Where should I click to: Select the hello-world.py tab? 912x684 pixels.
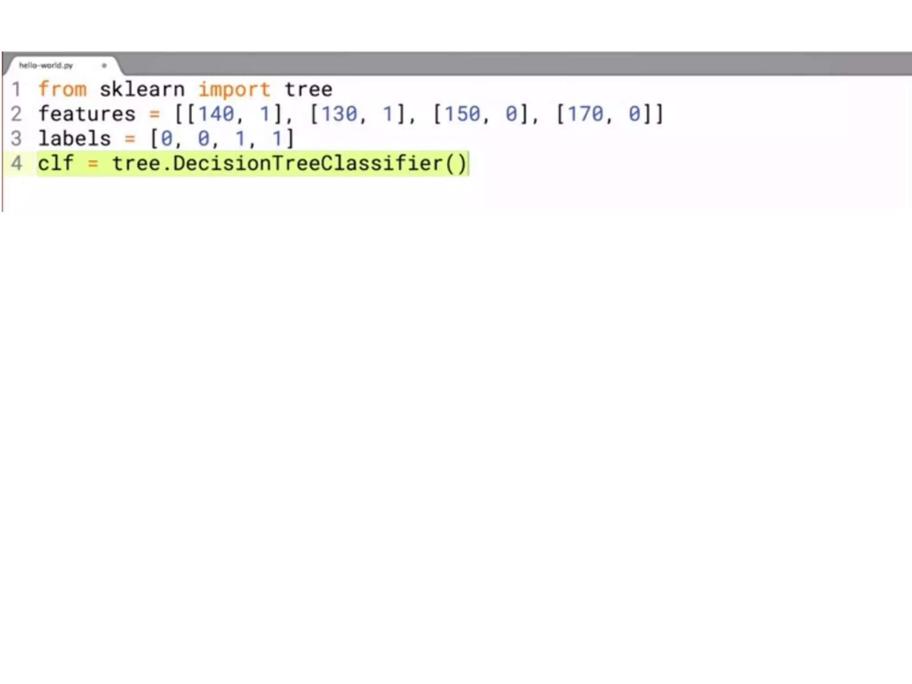tap(62, 65)
